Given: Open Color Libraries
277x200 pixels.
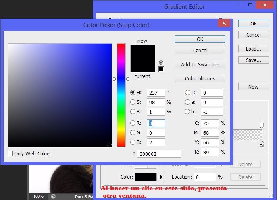Looking at the screenshot, I should click(x=200, y=78).
